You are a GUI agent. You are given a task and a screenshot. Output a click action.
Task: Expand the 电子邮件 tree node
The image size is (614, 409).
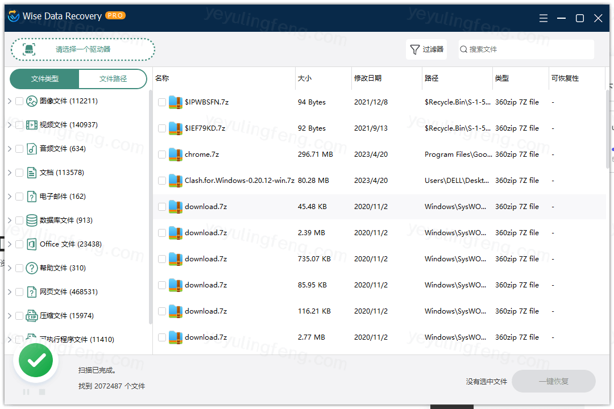10,197
